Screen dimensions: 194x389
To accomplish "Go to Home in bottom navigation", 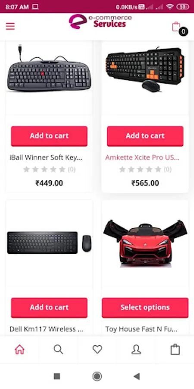I will pyautogui.click(x=19, y=349).
